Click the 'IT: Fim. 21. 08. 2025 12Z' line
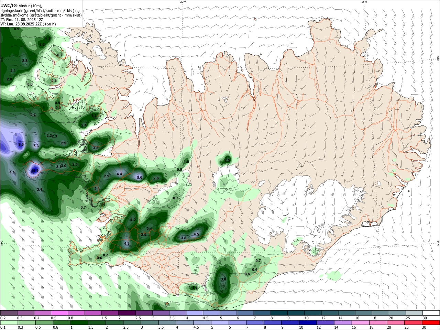Screen dimensions: 440x330 pyautogui.click(x=22, y=20)
